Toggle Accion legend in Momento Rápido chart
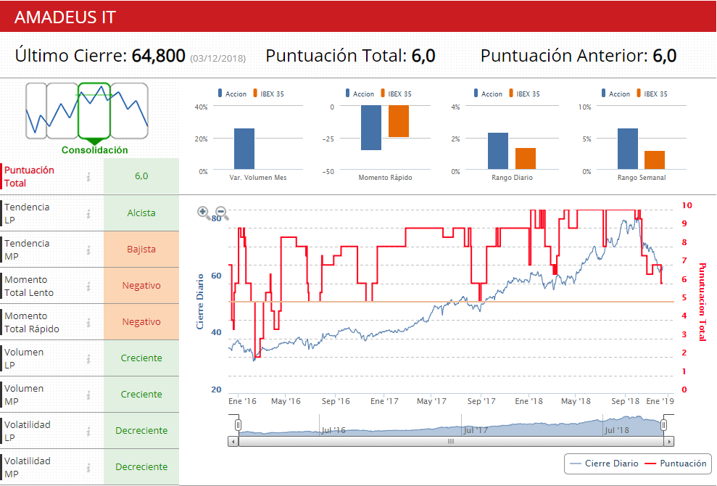This screenshot has width=717, height=486. [360, 94]
